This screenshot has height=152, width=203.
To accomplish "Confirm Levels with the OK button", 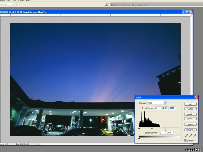I will 190,104.
